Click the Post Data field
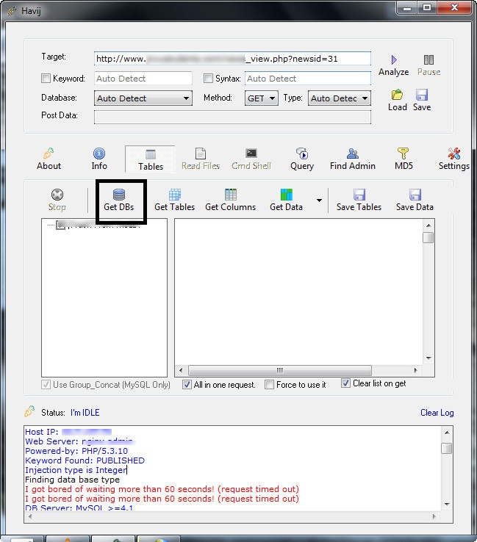 (232, 118)
